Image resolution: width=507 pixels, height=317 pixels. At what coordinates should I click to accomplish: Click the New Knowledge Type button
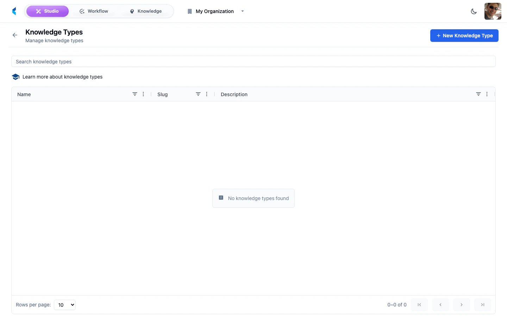coord(464,35)
